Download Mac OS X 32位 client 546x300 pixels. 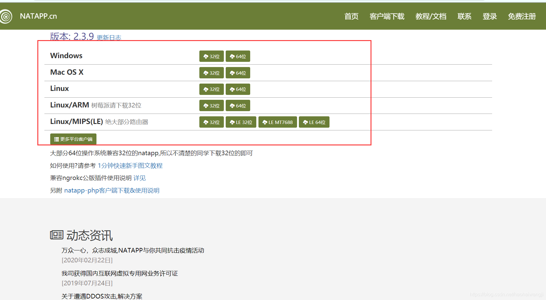click(212, 73)
